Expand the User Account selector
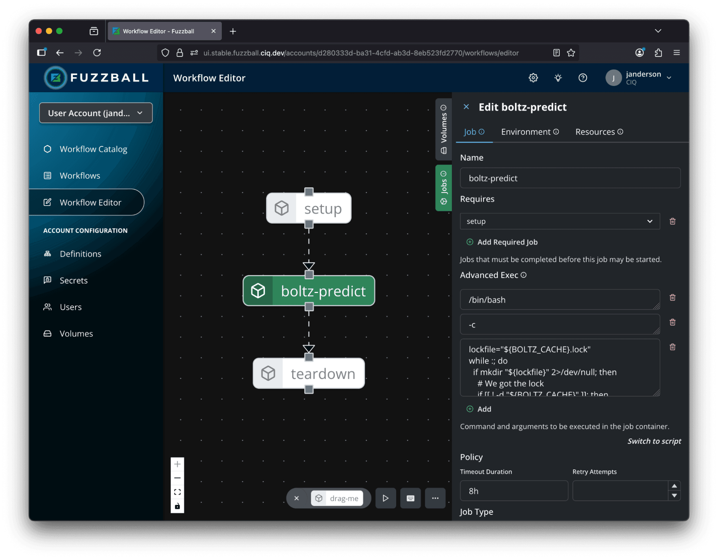718x559 pixels. click(96, 113)
